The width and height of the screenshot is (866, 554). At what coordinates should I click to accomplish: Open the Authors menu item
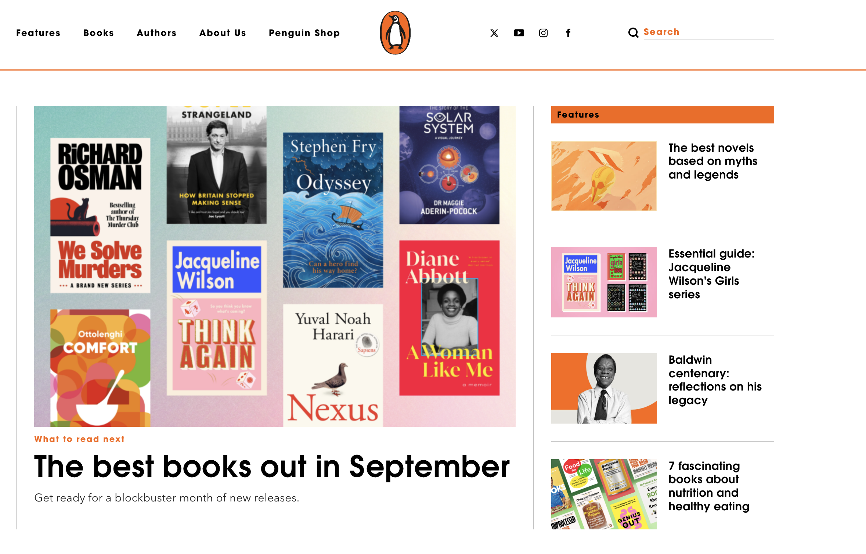point(156,33)
